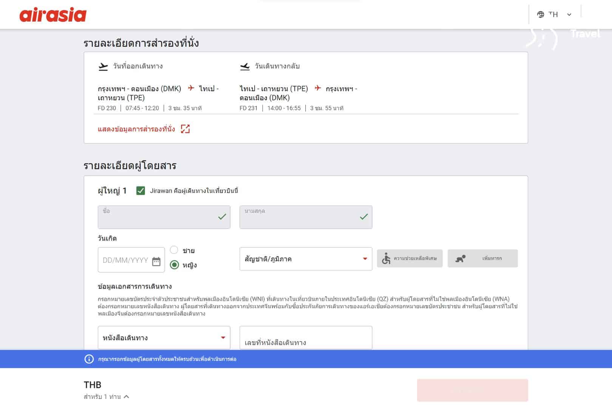This screenshot has width=612, height=408.
Task: Click the นามสกุล last name field
Action: (306, 217)
